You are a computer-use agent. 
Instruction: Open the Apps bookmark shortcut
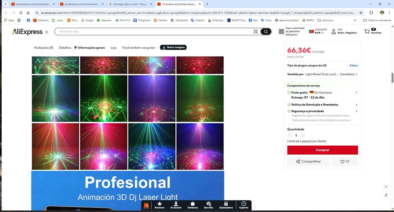coord(9,20)
